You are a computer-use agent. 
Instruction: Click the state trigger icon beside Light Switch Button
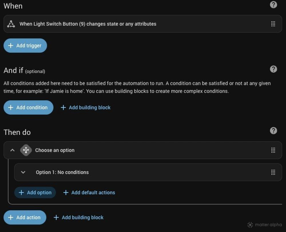(x=11, y=24)
